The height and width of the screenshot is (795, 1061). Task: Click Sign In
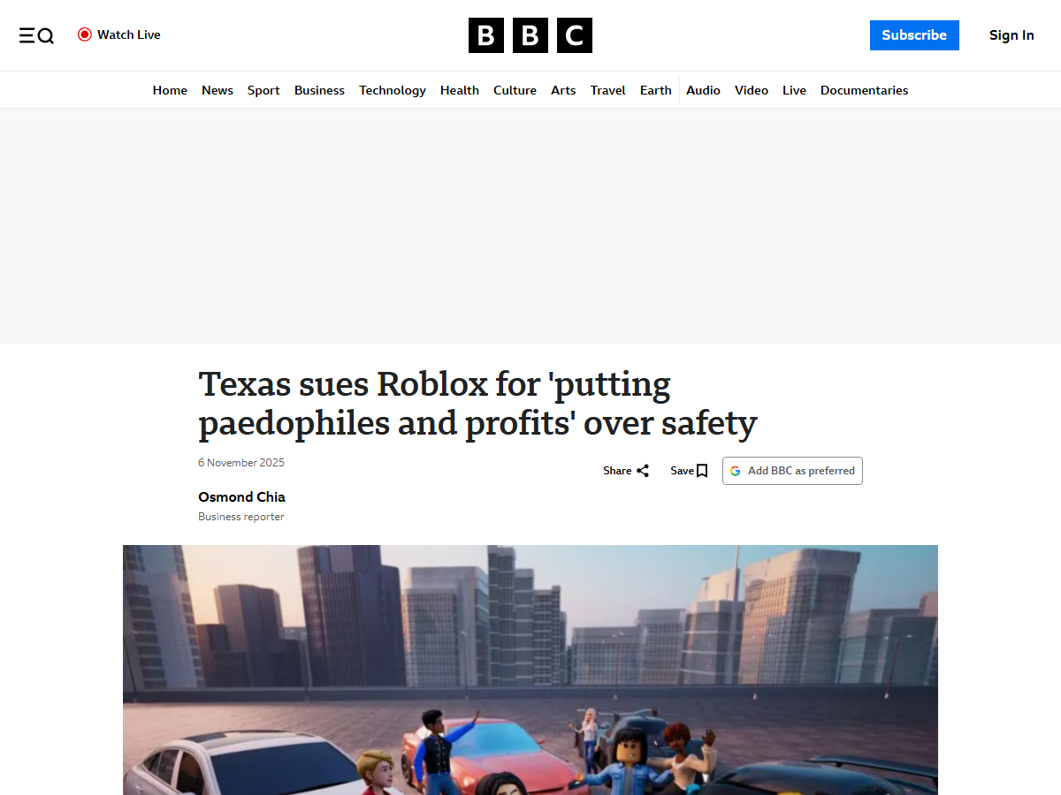1011,35
